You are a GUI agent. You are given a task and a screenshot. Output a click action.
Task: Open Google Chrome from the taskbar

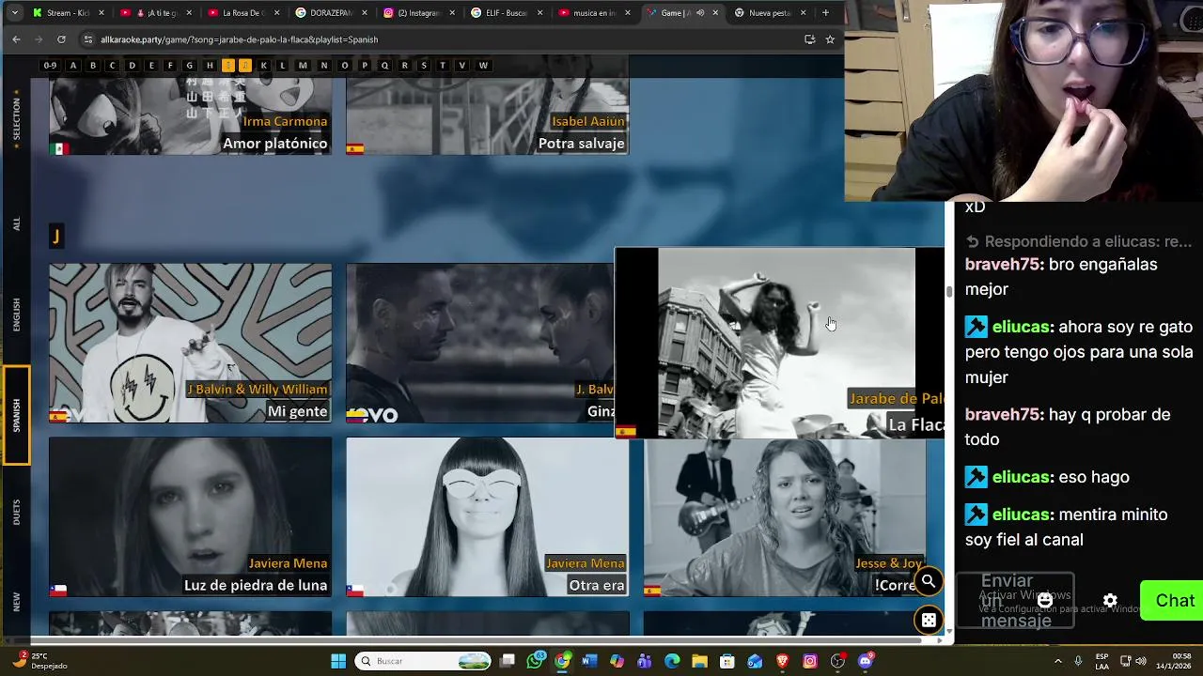point(562,661)
